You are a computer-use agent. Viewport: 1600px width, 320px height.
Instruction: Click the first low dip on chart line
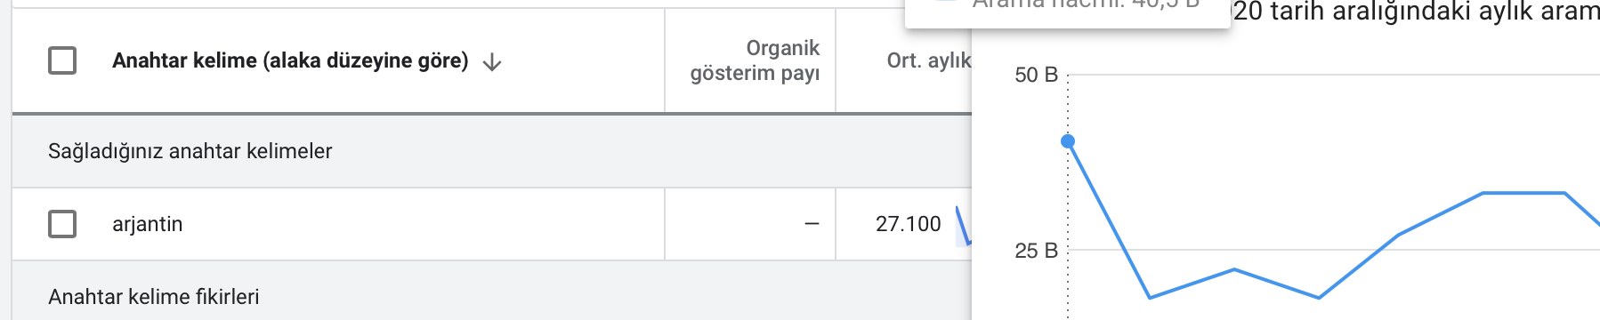click(x=1151, y=297)
